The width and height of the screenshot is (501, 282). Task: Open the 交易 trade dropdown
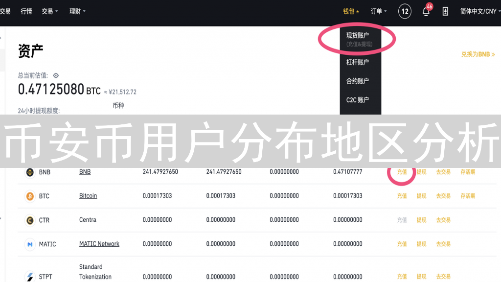click(x=49, y=12)
